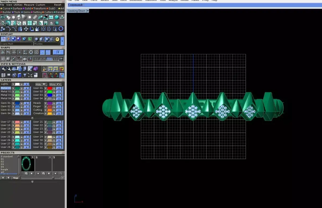This screenshot has width=322, height=208.
Task: Open the bangle ring project thumbnail
Action: [28, 163]
